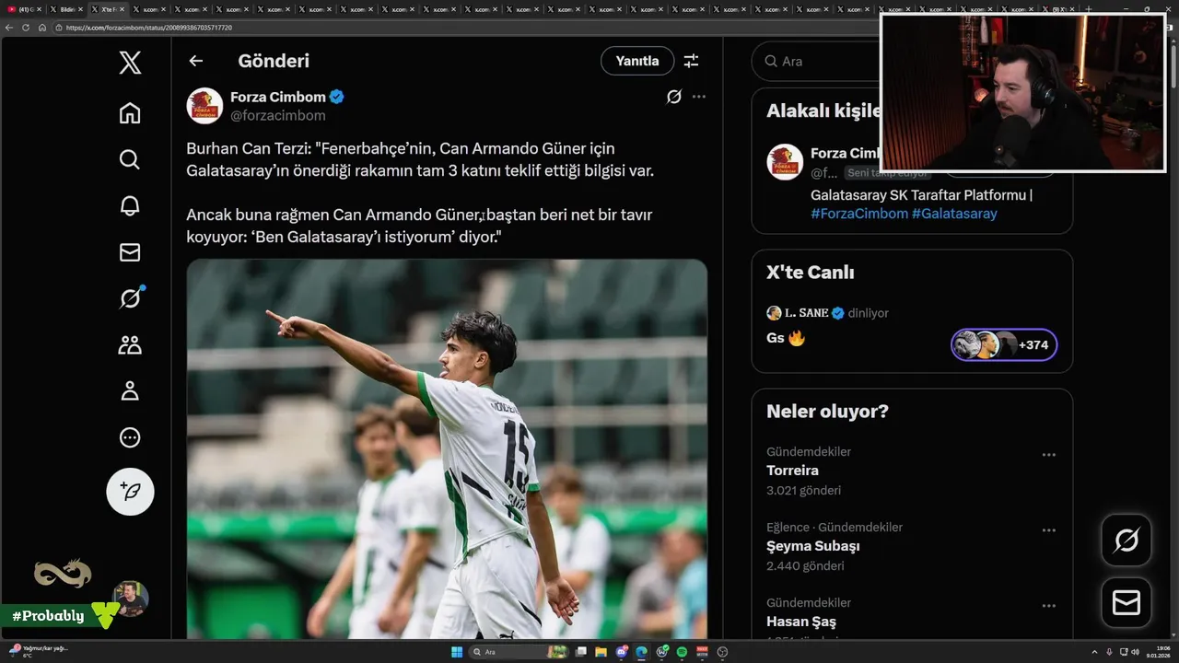Image resolution: width=1179 pixels, height=663 pixels.
Task: Open the weather widget on taskbar
Action: tap(37, 651)
